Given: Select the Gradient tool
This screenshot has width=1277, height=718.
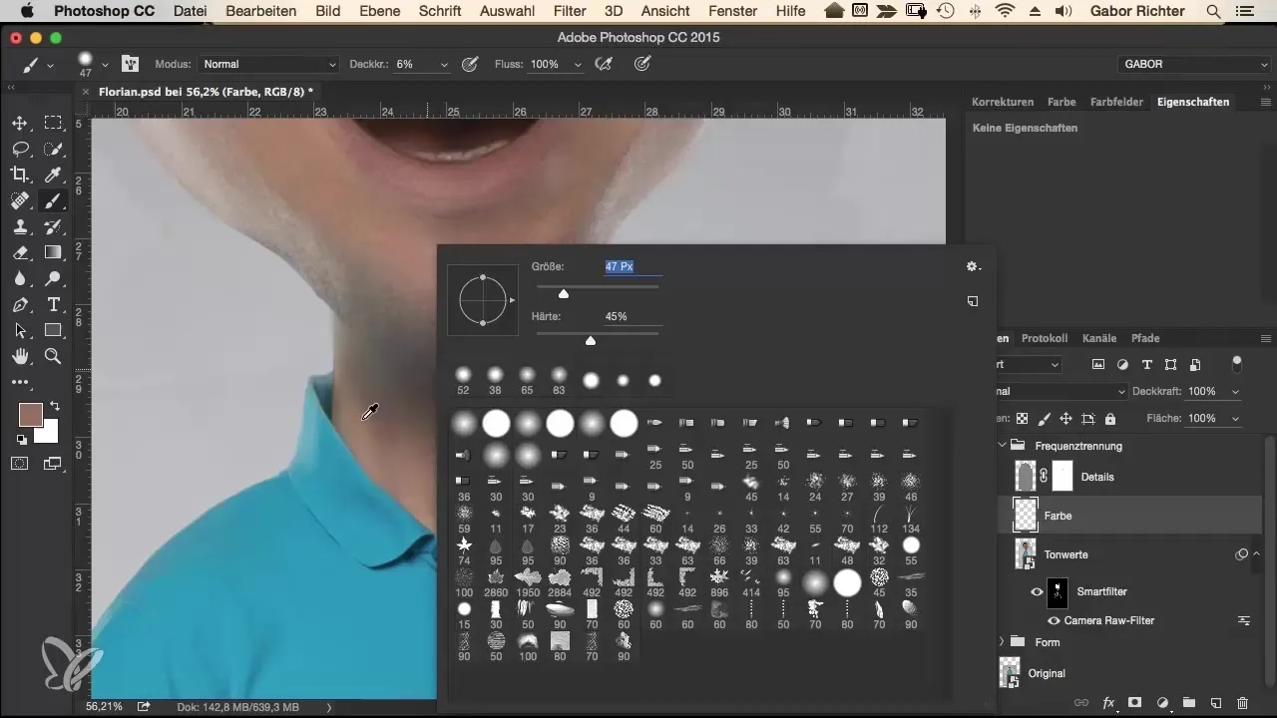Looking at the screenshot, I should click(53, 252).
